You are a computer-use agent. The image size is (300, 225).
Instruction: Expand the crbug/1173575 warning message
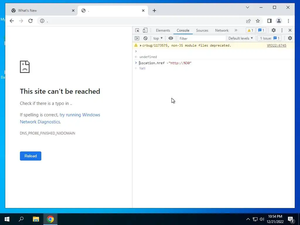click(141, 45)
